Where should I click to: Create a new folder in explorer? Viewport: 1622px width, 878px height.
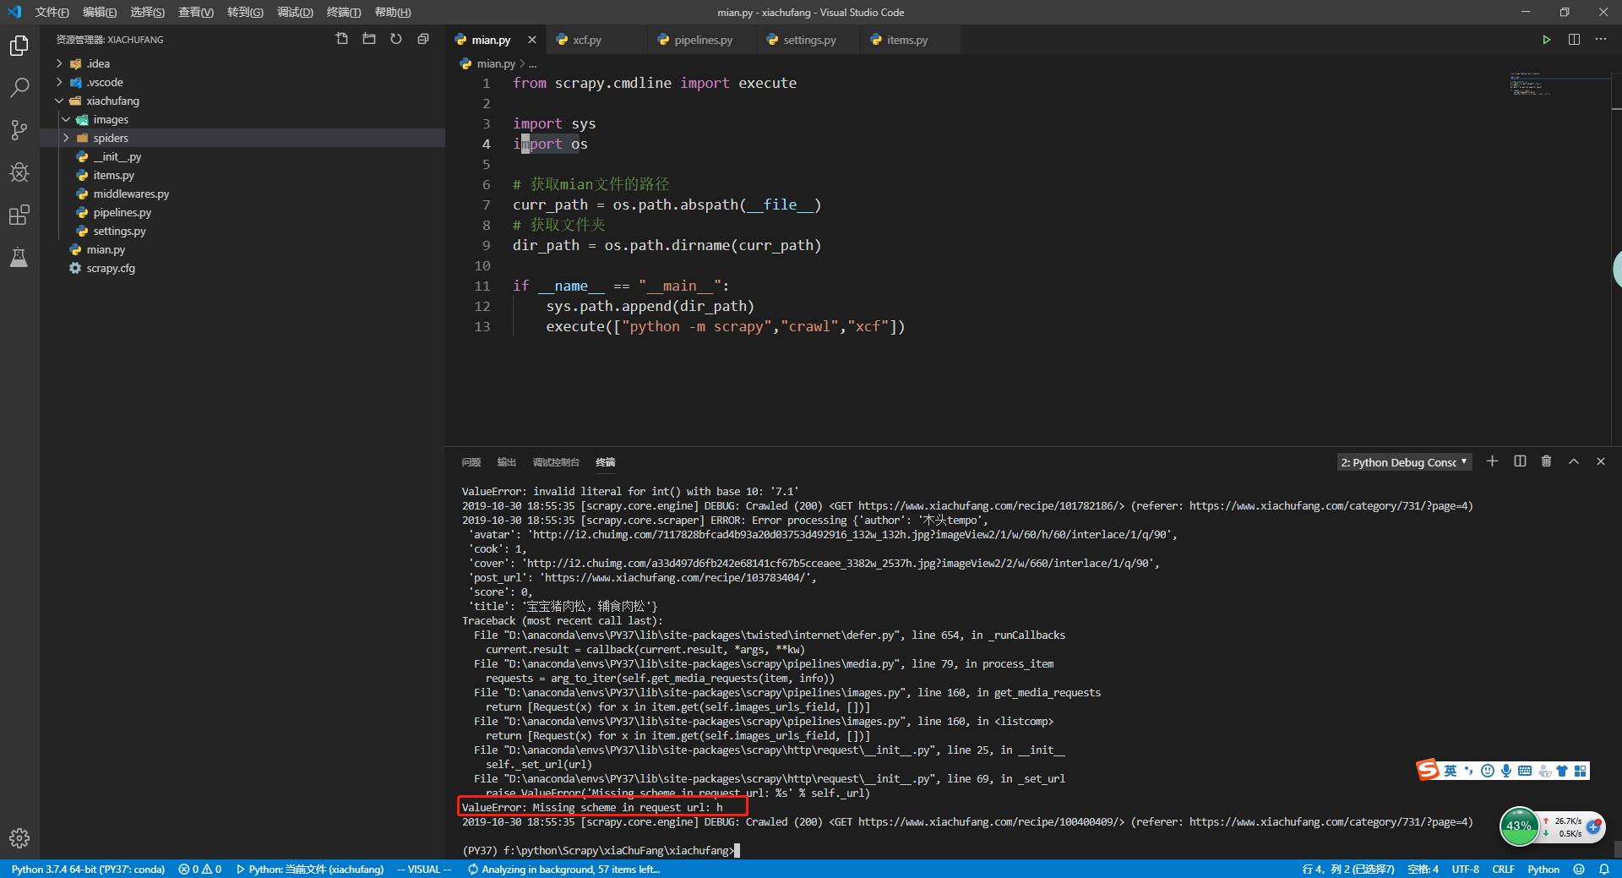point(369,39)
